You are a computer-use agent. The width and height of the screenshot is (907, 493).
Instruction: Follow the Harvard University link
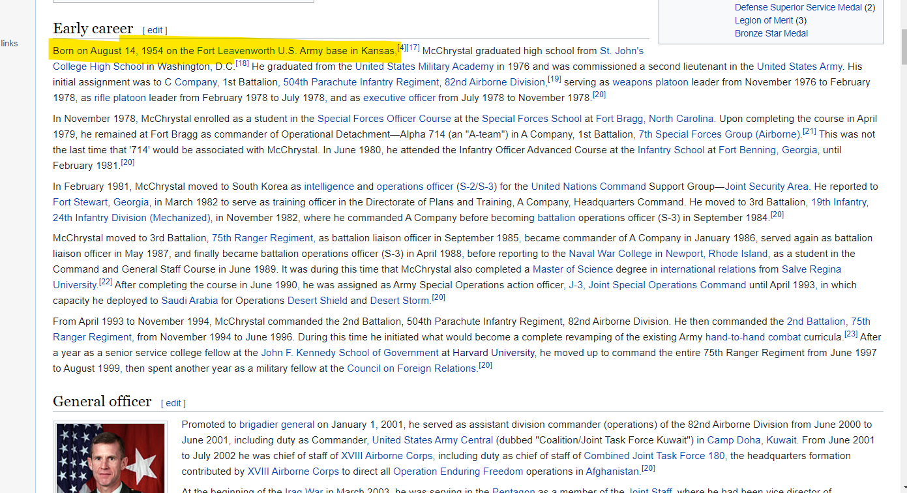point(494,353)
